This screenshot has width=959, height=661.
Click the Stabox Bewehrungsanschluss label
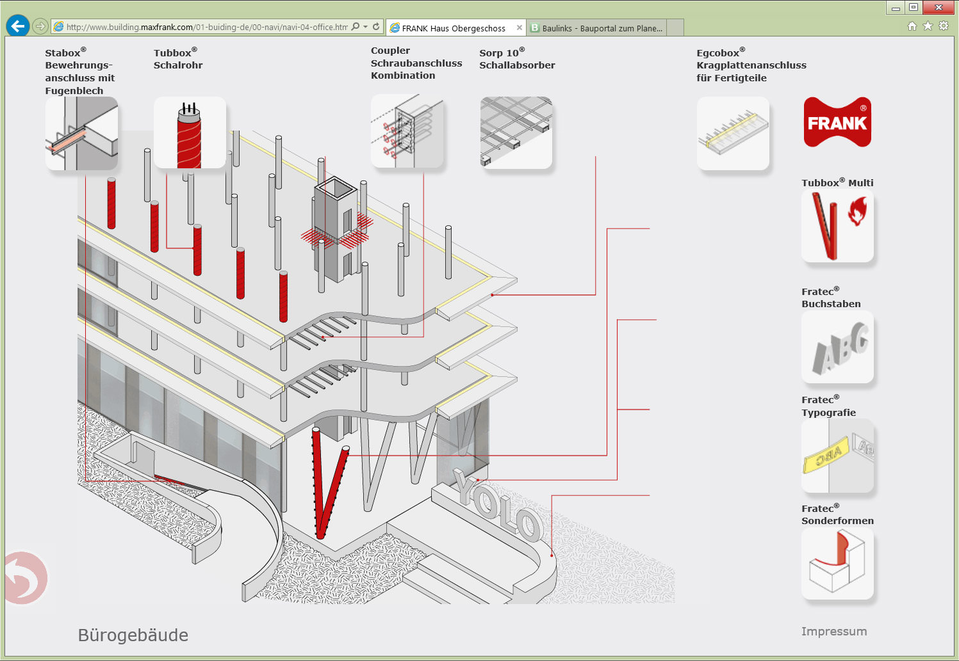pyautogui.click(x=79, y=72)
